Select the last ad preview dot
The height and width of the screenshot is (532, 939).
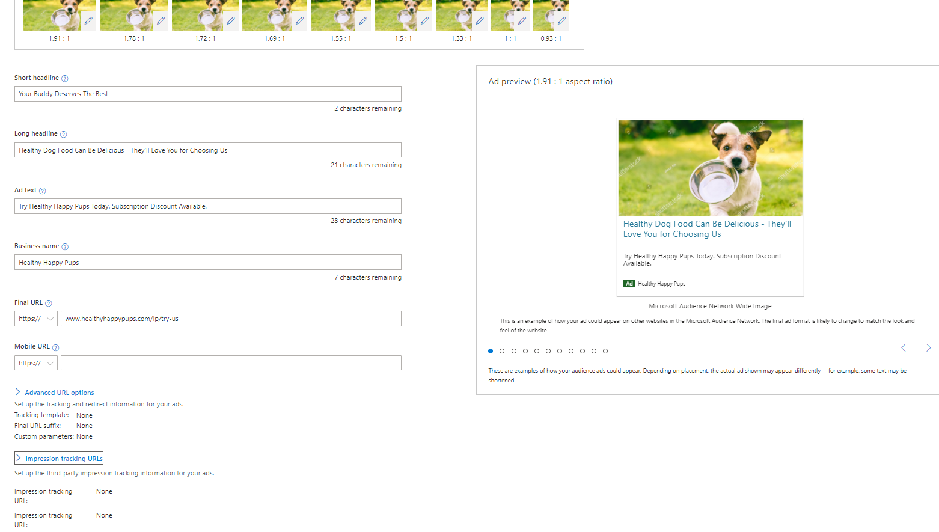(x=605, y=351)
